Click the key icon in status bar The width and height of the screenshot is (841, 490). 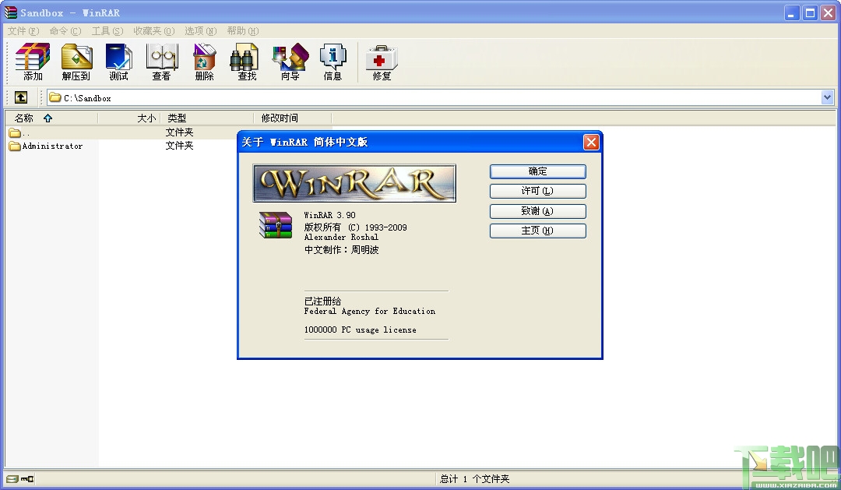point(27,479)
